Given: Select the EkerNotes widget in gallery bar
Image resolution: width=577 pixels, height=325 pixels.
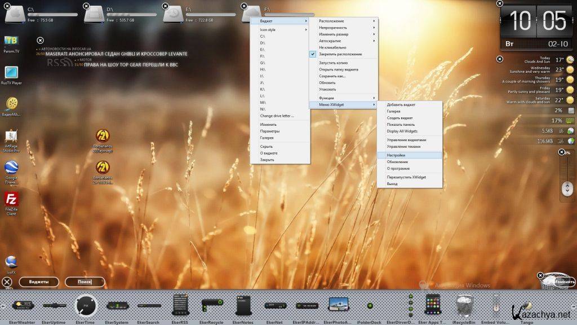Looking at the screenshot, I should pyautogui.click(x=243, y=305).
